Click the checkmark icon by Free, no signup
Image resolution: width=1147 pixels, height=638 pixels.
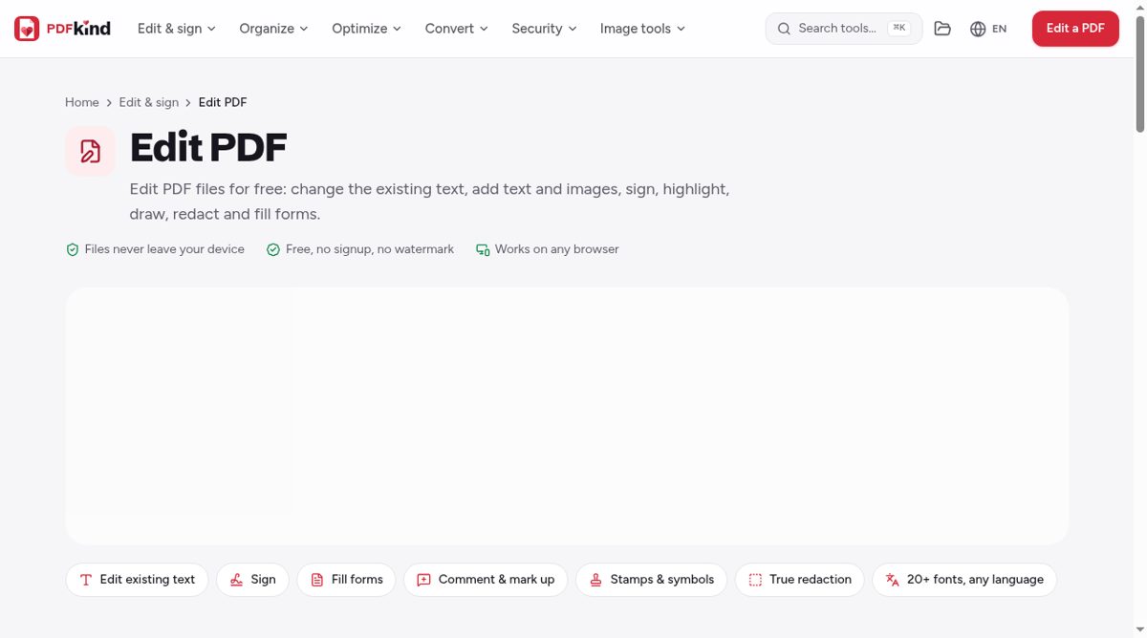[x=273, y=249]
